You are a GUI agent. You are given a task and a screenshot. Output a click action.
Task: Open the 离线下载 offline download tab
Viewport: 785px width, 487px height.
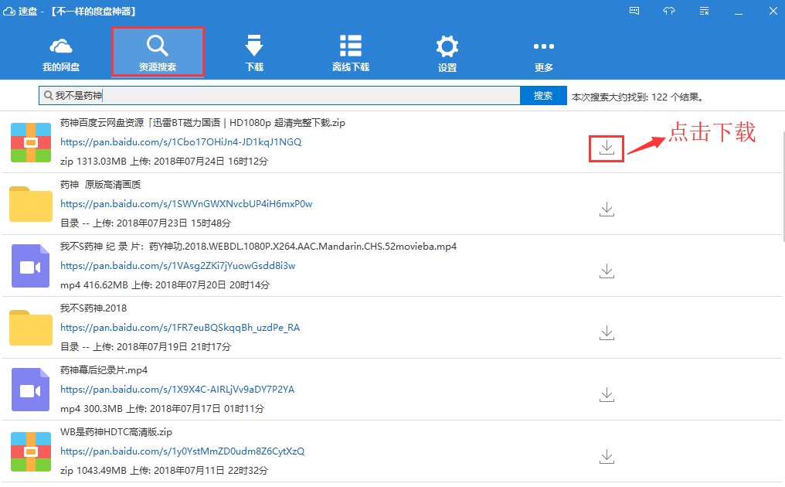pos(351,53)
